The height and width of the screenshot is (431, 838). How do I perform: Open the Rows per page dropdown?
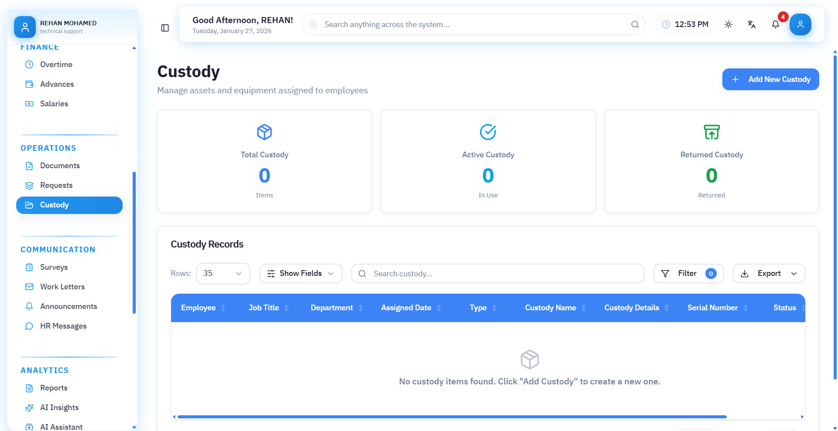tap(223, 274)
